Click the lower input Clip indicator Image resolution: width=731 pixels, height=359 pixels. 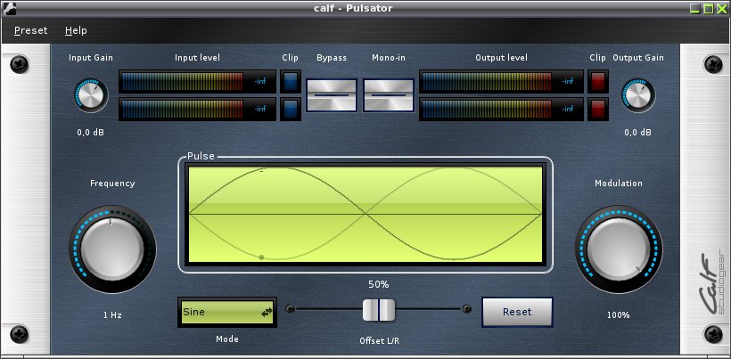[x=291, y=109]
